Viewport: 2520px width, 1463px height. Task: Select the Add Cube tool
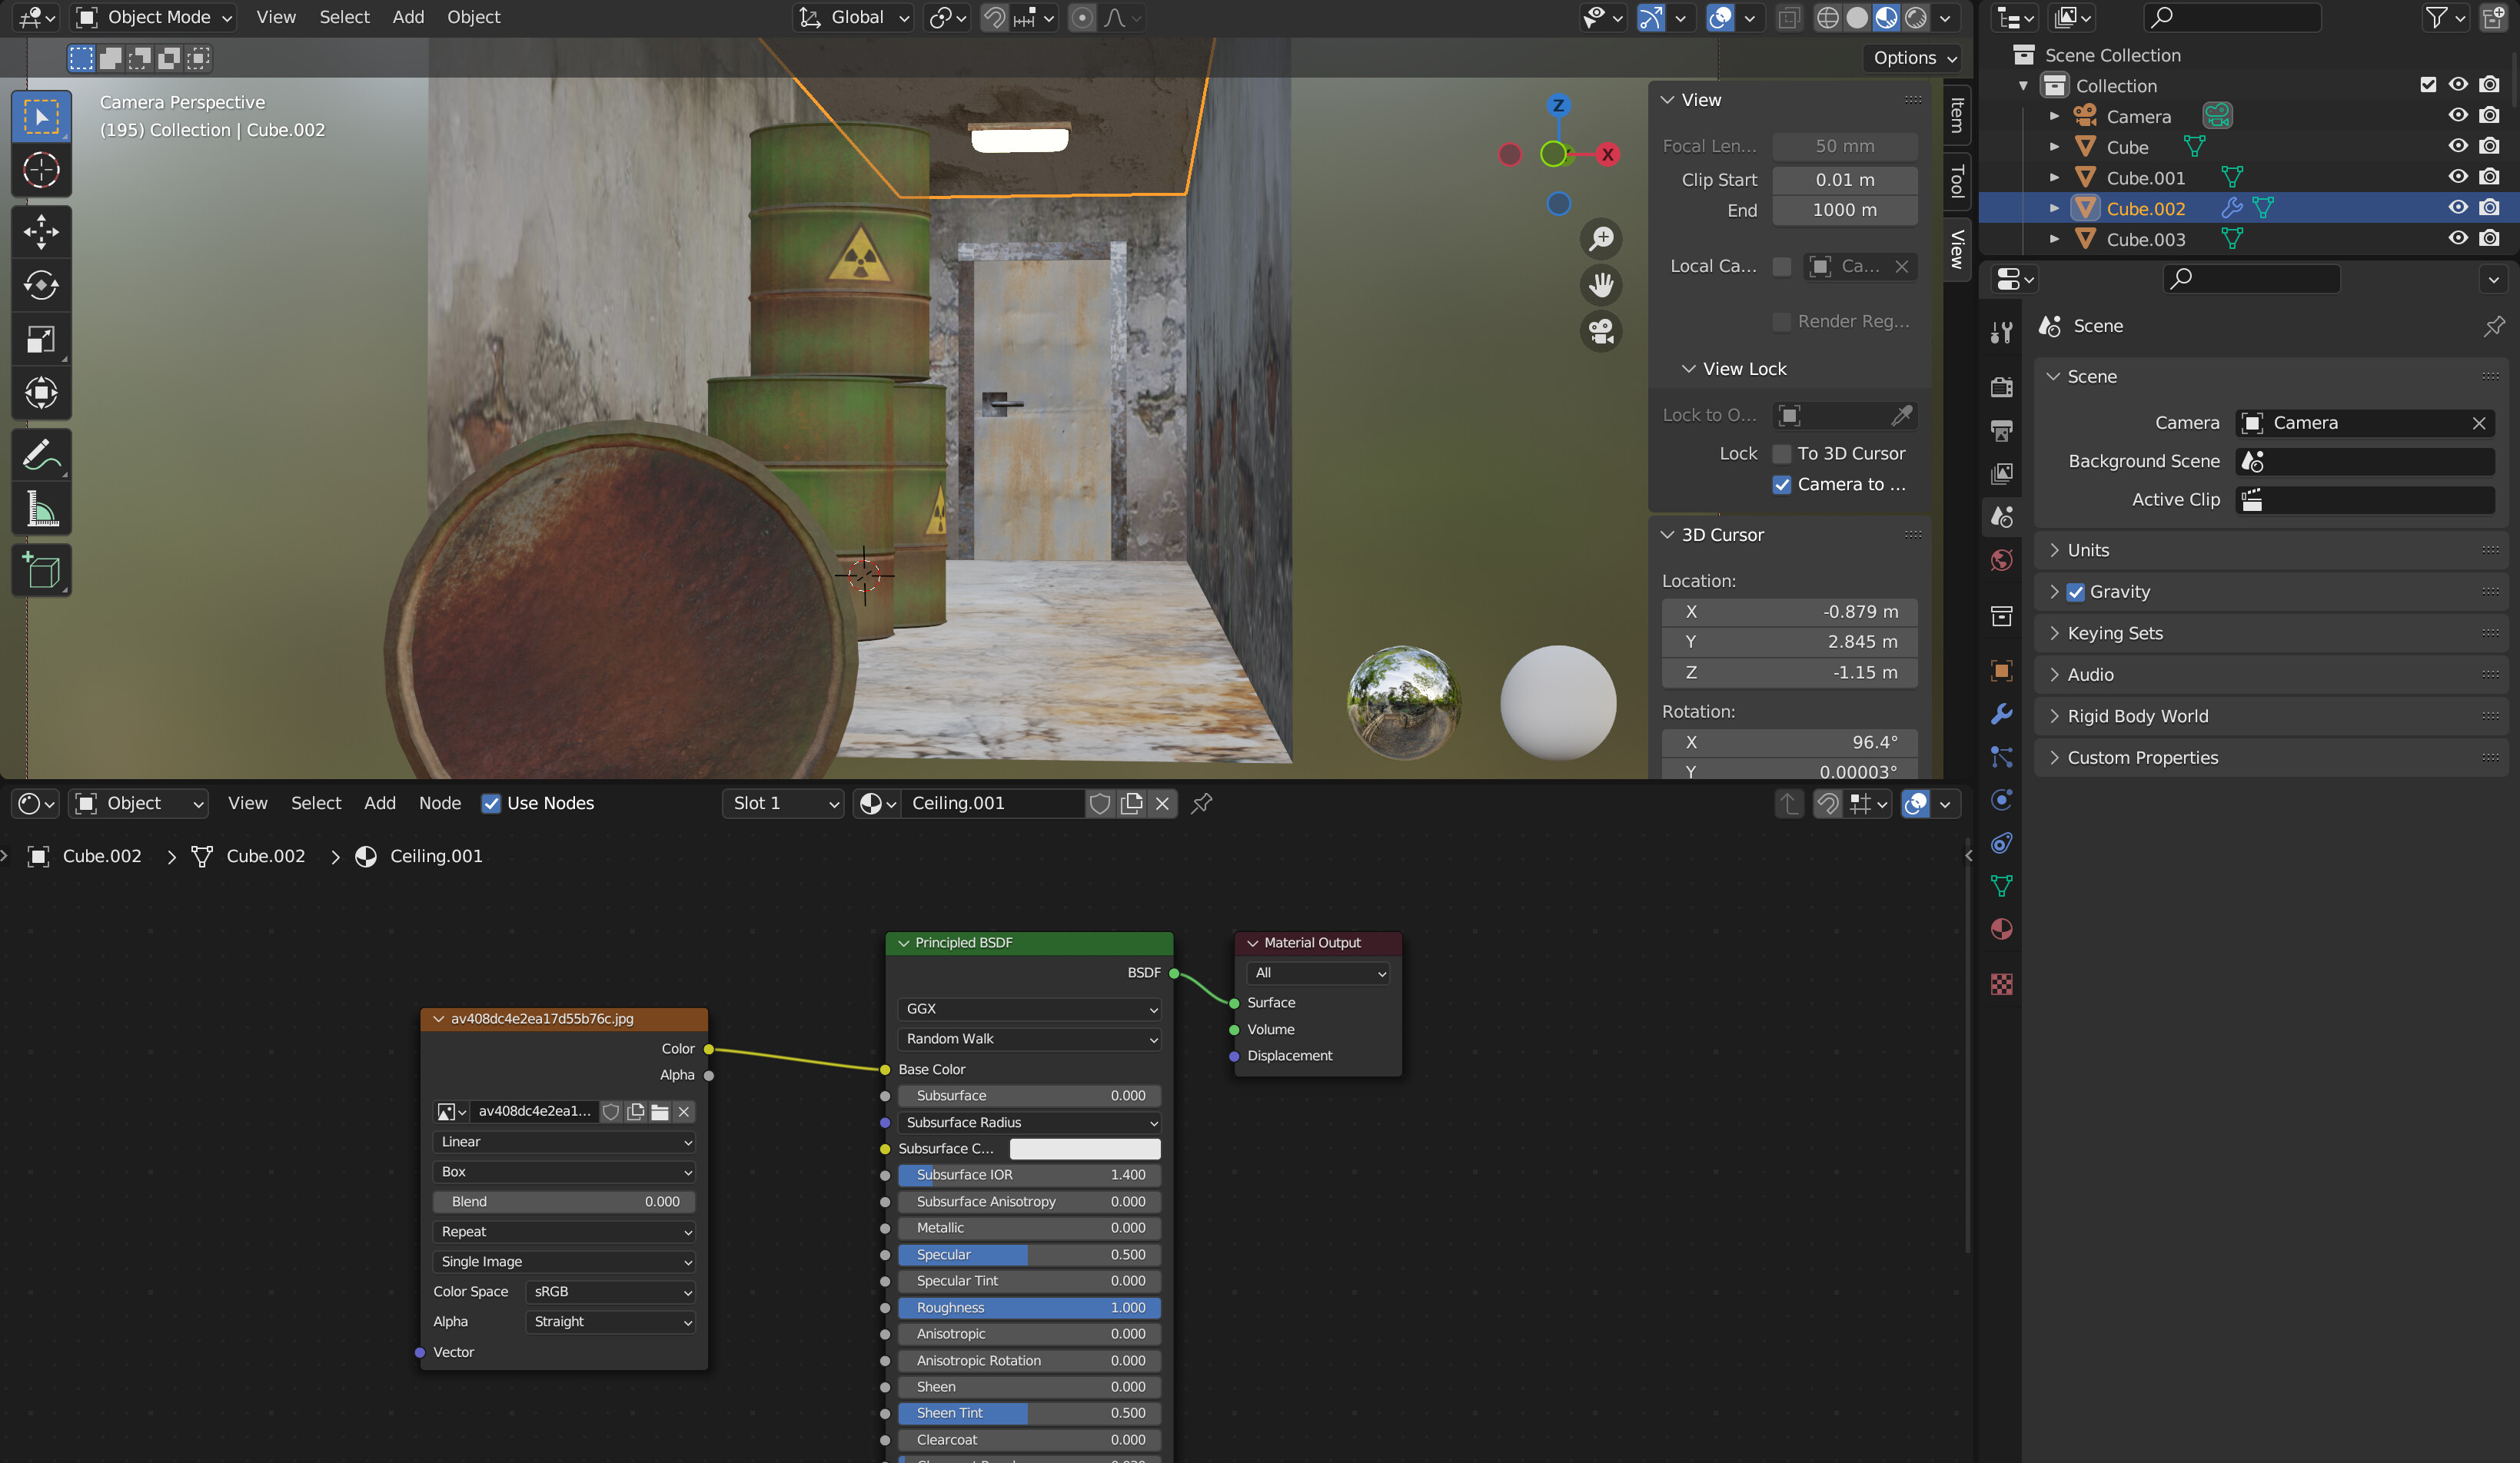pyautogui.click(x=41, y=569)
